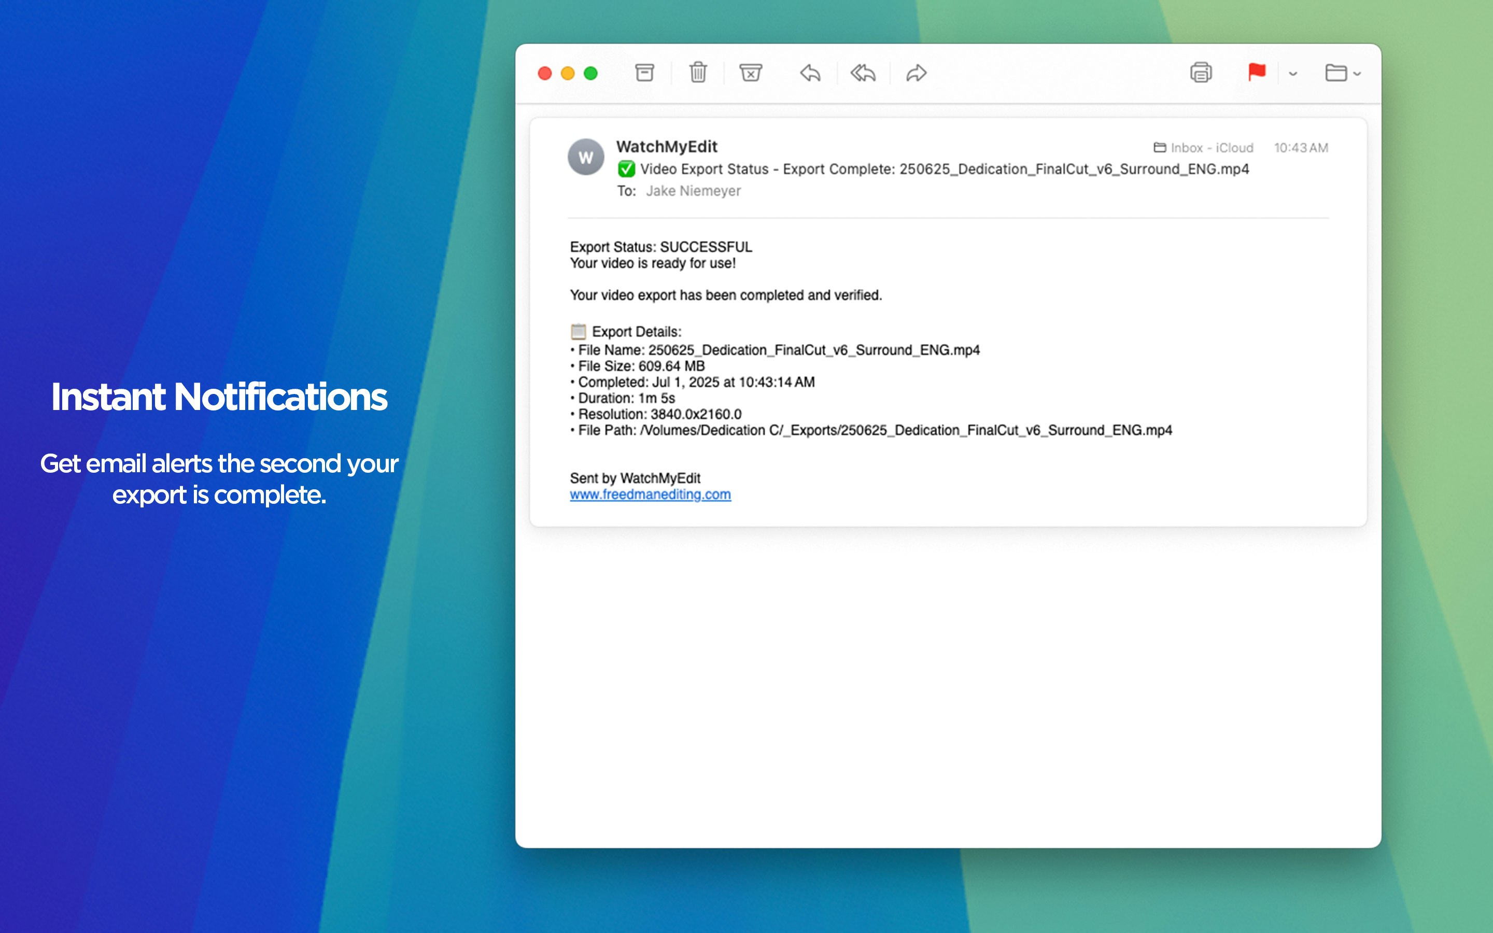Delete the email using the trash icon

tap(698, 73)
